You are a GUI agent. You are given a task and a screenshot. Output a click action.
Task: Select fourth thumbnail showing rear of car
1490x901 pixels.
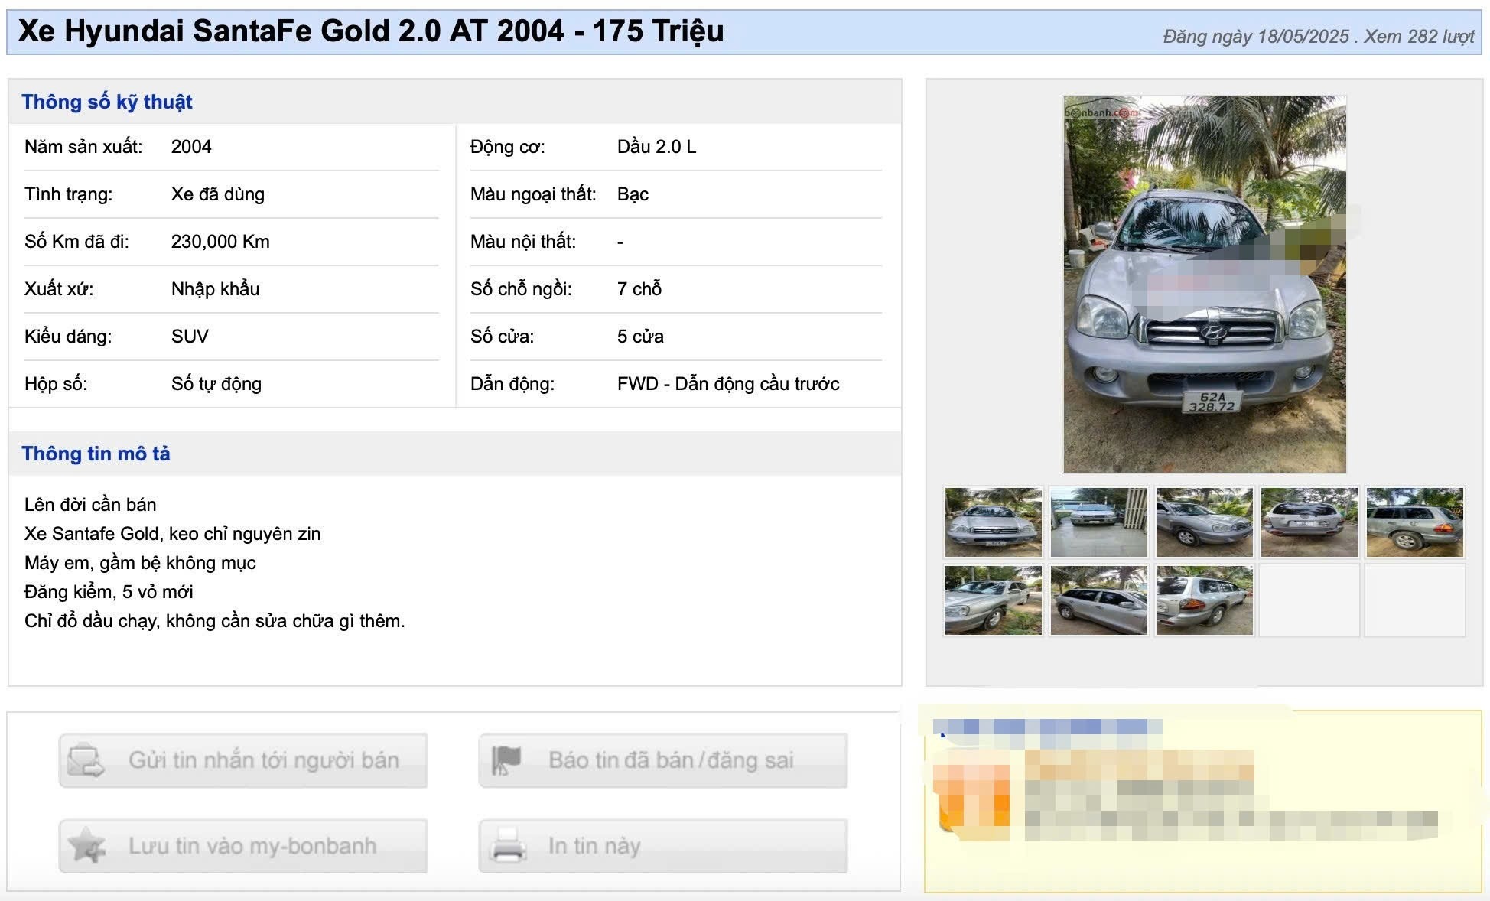(1309, 522)
